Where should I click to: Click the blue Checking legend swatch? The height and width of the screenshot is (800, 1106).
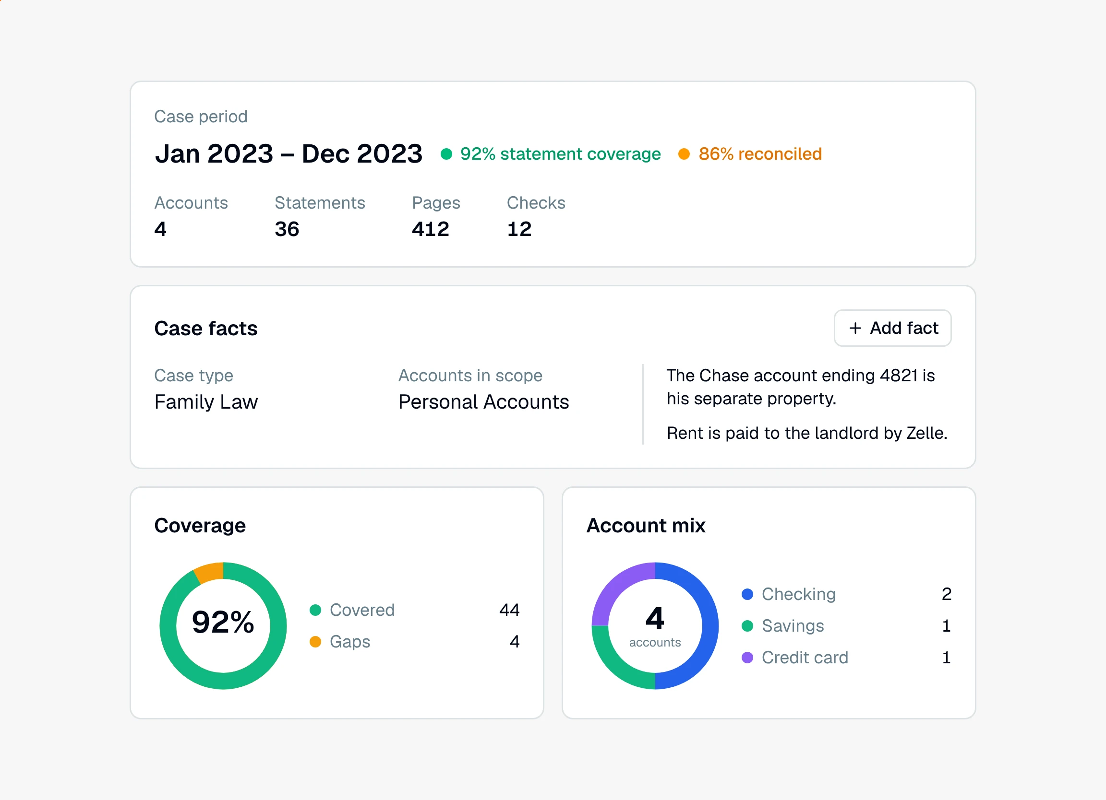click(x=747, y=594)
